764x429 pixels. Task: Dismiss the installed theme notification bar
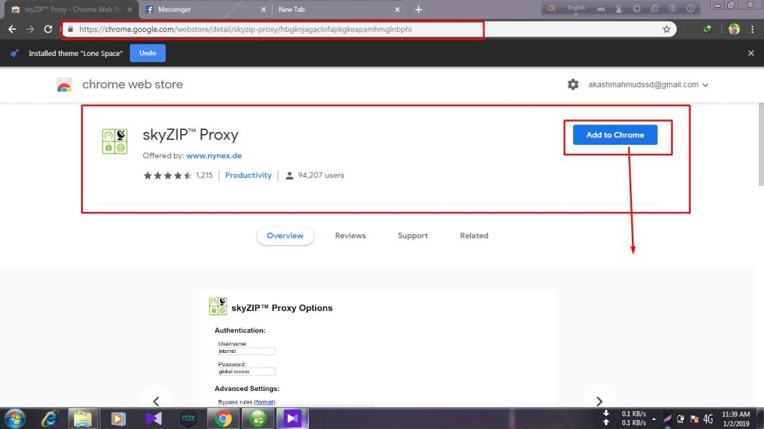[751, 53]
